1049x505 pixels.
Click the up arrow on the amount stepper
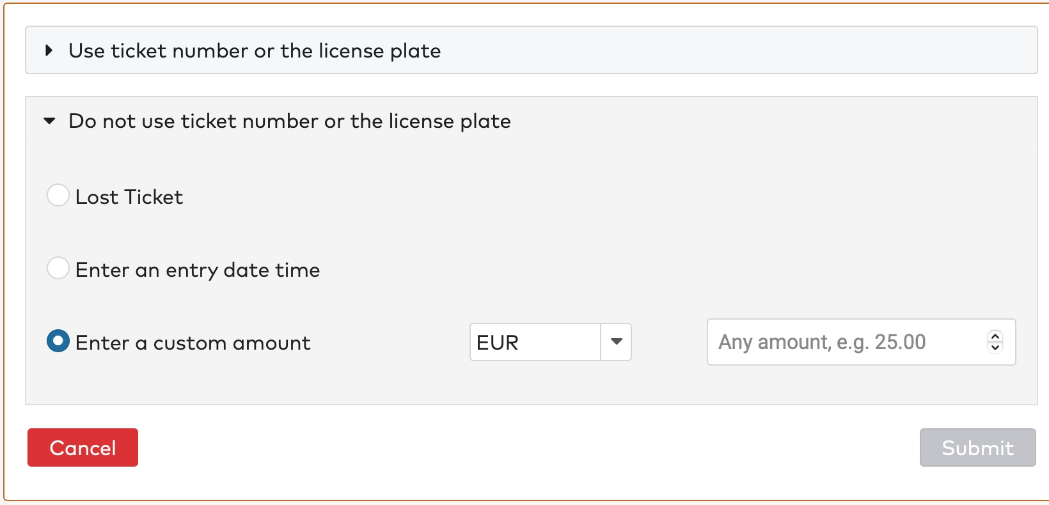pos(995,336)
